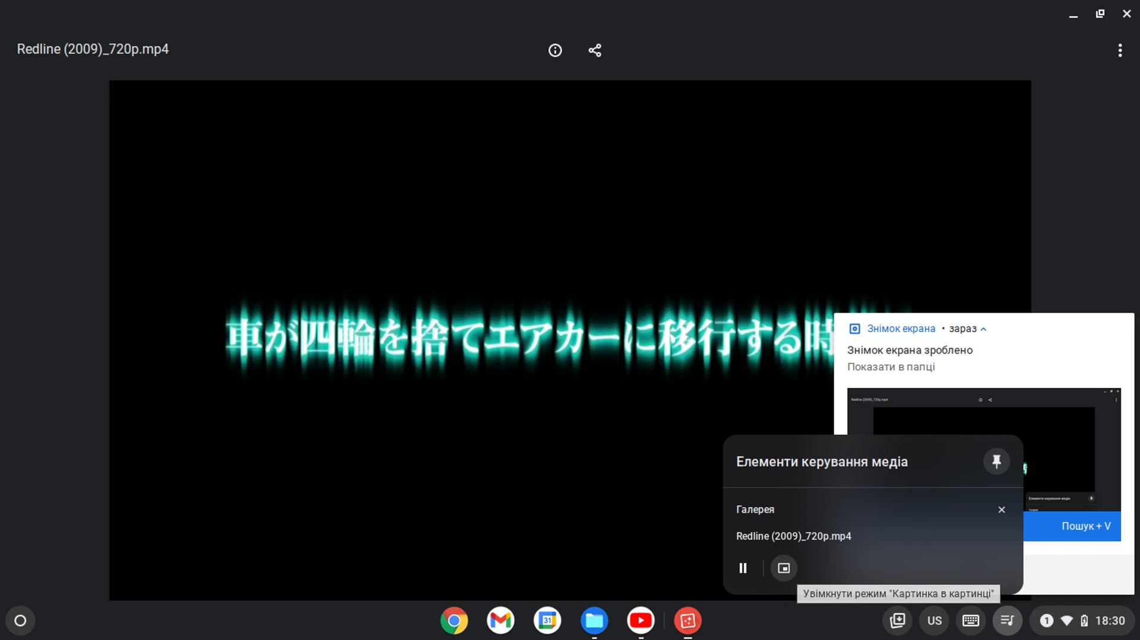Click Показати в папці link
1140x640 pixels.
coord(891,367)
